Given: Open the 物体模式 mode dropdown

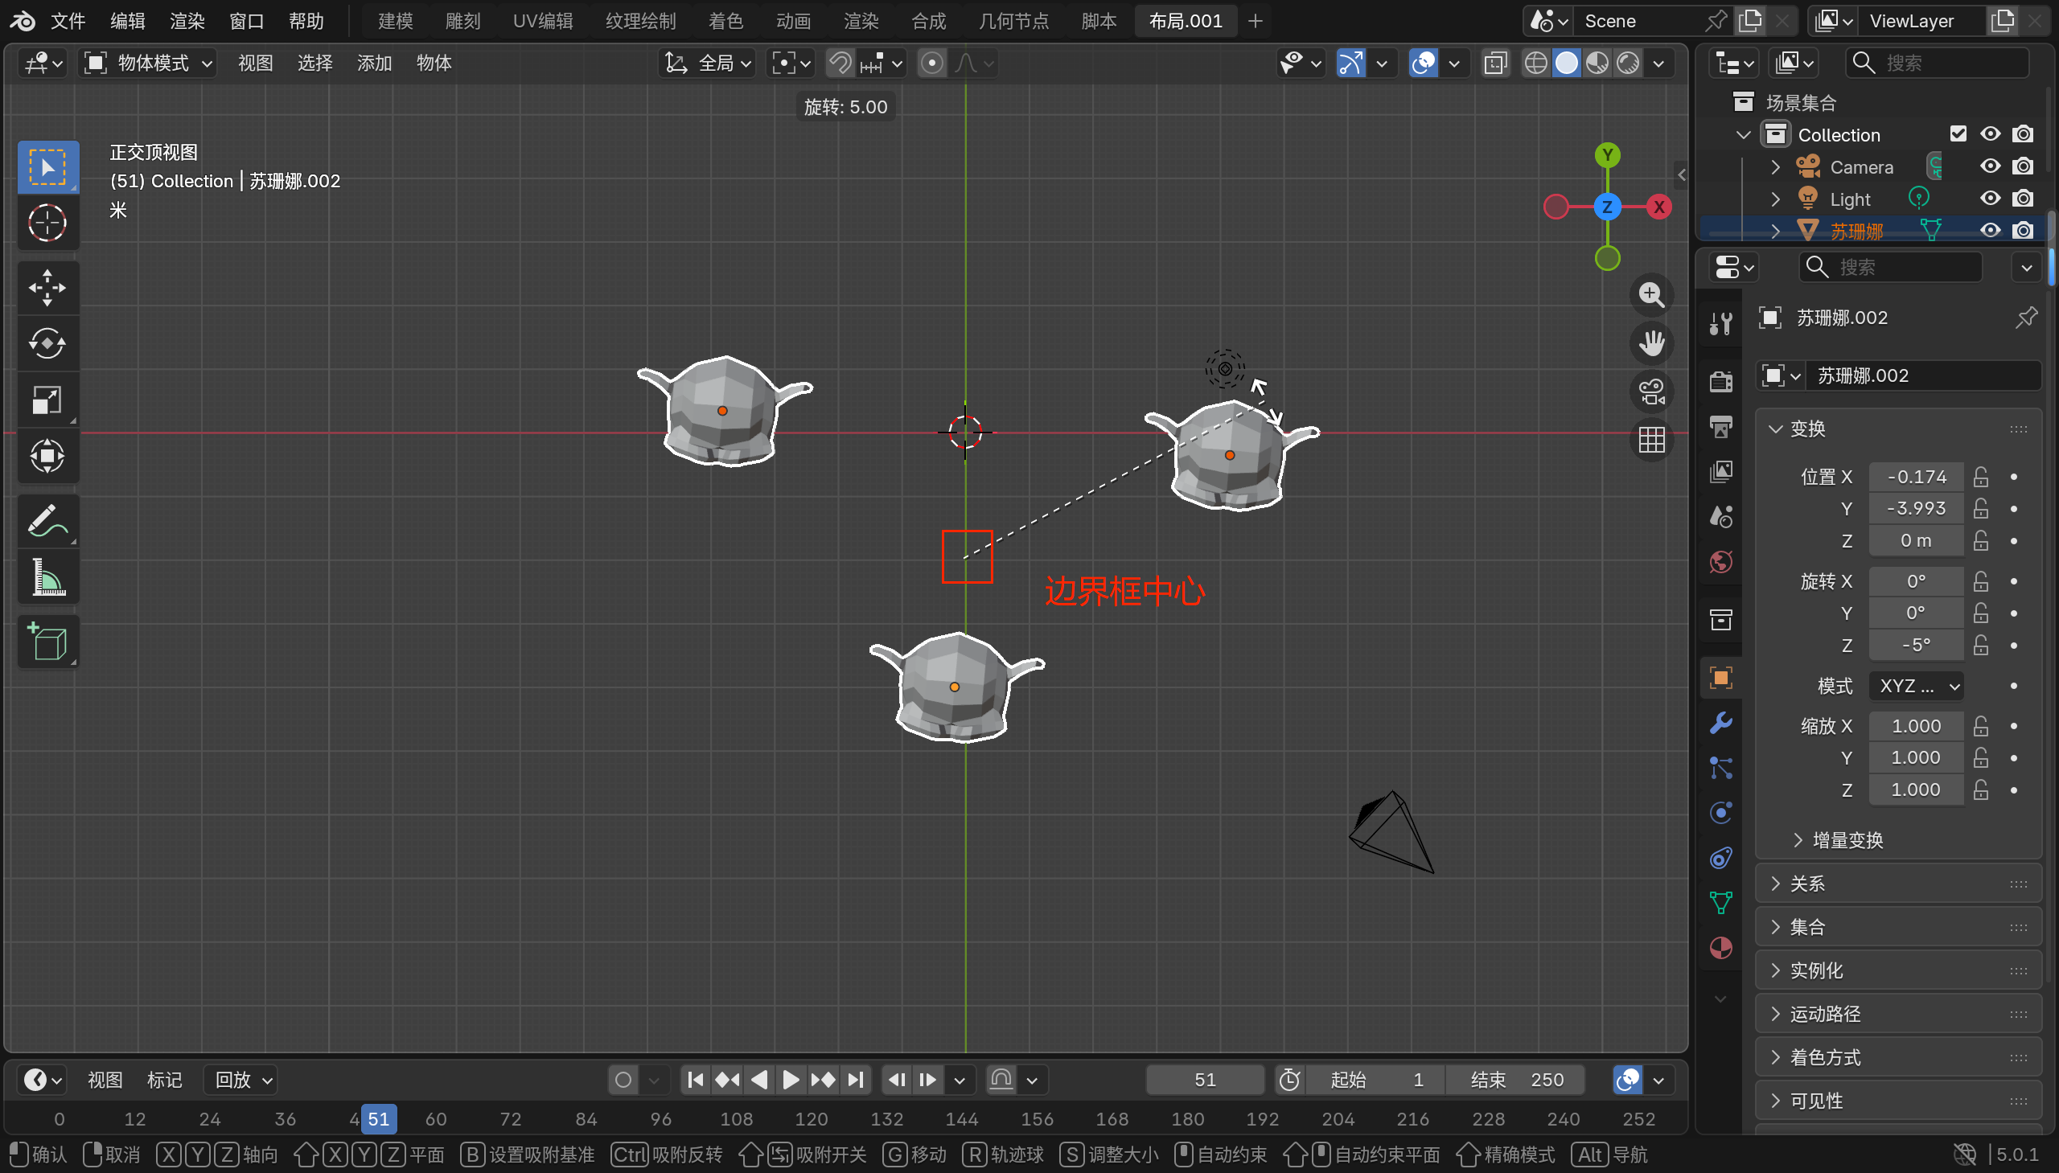Looking at the screenshot, I should [150, 63].
